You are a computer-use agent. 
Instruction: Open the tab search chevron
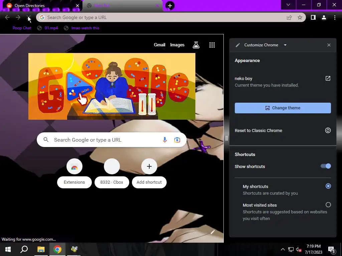[288, 5]
